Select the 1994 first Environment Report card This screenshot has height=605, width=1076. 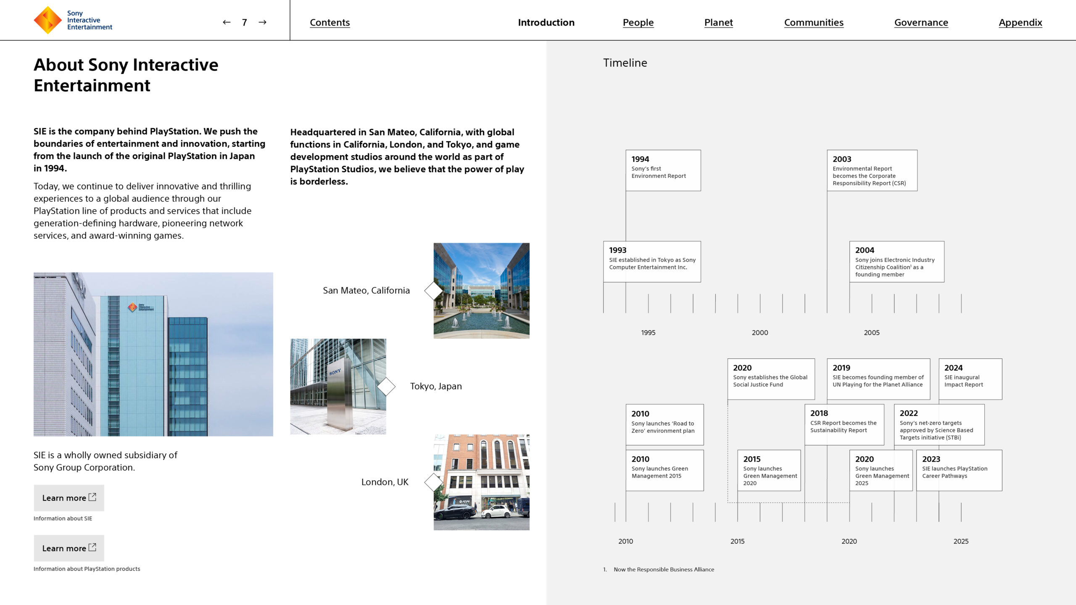click(x=663, y=171)
